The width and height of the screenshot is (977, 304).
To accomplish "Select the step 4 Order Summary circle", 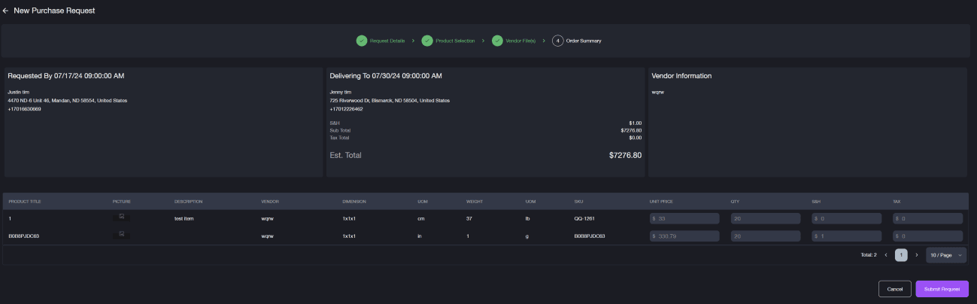I will (557, 41).
